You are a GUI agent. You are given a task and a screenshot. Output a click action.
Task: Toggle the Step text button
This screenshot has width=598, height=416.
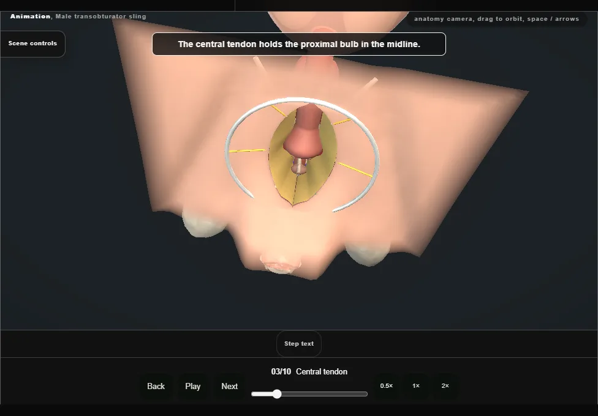pyautogui.click(x=299, y=344)
